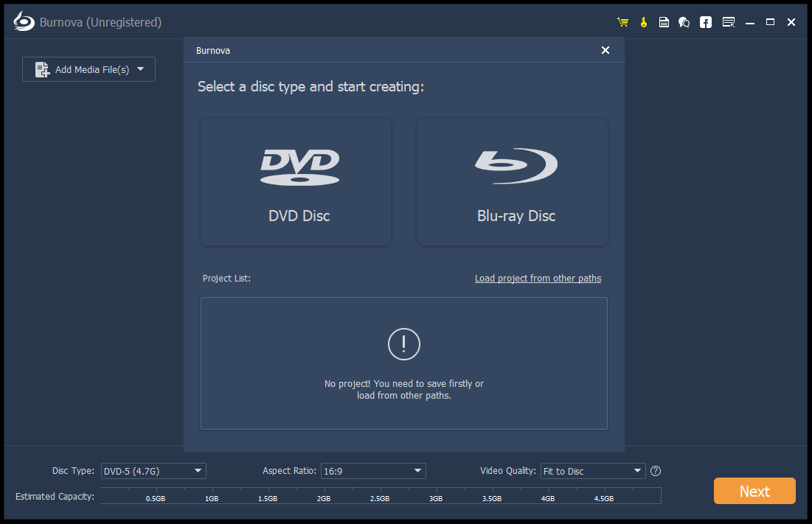Open the Video Quality dropdown
This screenshot has width=812, height=524.
pos(593,471)
